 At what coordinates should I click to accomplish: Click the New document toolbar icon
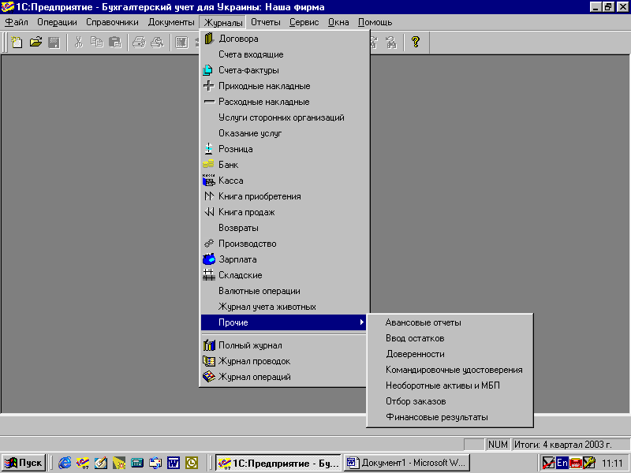17,42
